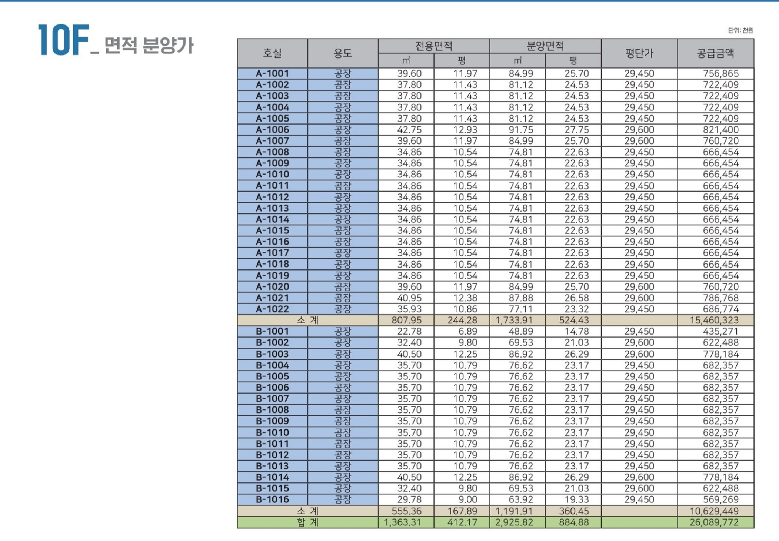
Task: Select the B-1001 room cell
Action: click(x=272, y=331)
